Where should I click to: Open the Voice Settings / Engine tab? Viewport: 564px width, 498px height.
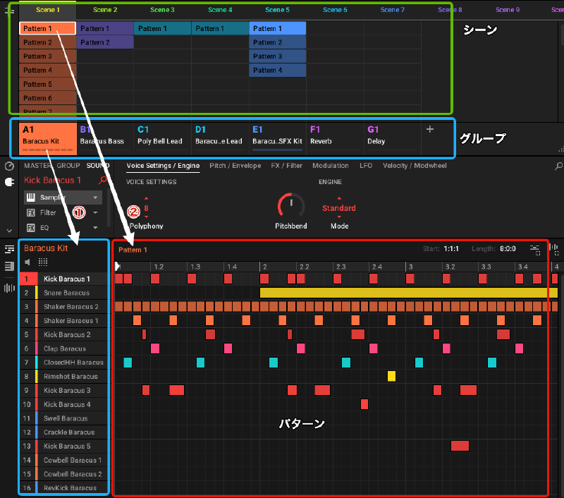click(163, 166)
